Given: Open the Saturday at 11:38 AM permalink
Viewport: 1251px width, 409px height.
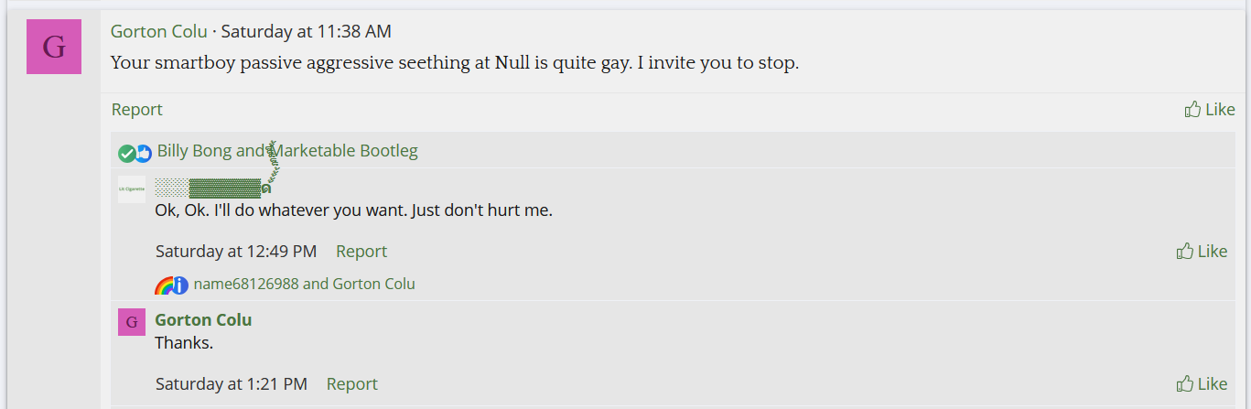Looking at the screenshot, I should click(307, 31).
